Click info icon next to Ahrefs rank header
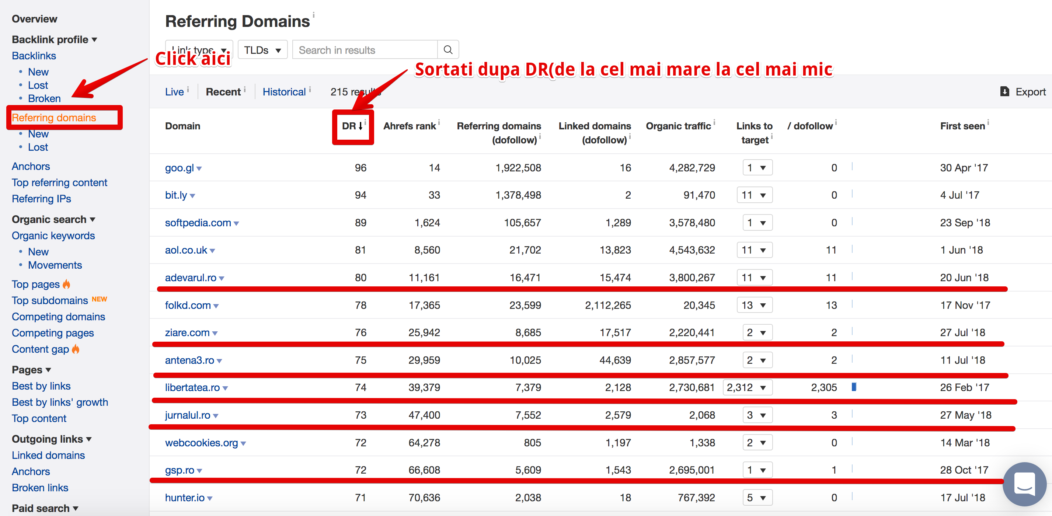The image size is (1052, 516). click(x=439, y=122)
